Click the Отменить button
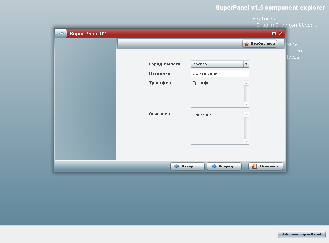This screenshot has width=329, height=243. (266, 166)
